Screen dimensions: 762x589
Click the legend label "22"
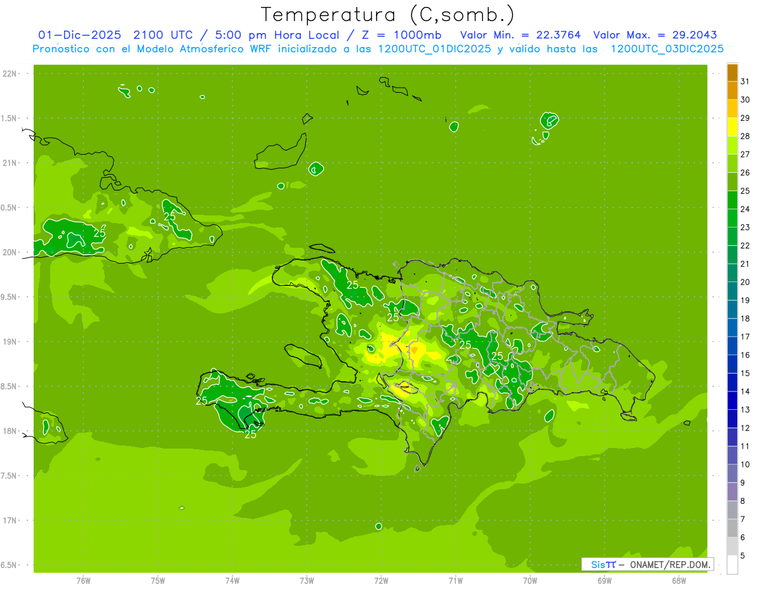coord(745,246)
